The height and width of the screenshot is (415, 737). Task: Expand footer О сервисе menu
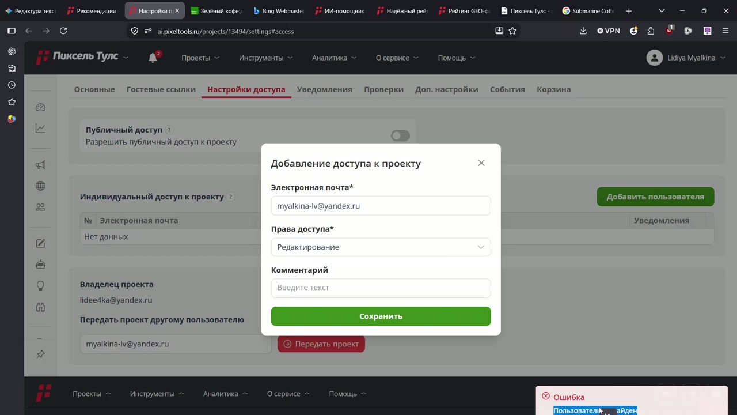pos(288,394)
